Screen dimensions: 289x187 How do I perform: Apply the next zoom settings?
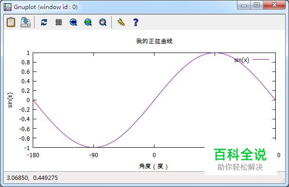(88, 22)
